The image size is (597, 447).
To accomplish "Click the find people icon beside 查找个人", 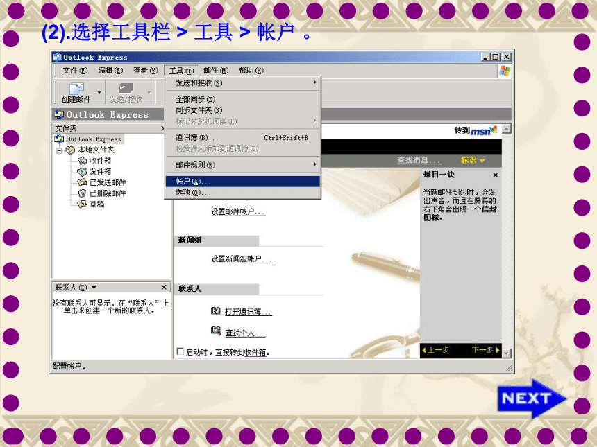I will pos(215,331).
